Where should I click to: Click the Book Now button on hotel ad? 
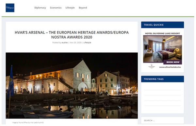(173, 62)
